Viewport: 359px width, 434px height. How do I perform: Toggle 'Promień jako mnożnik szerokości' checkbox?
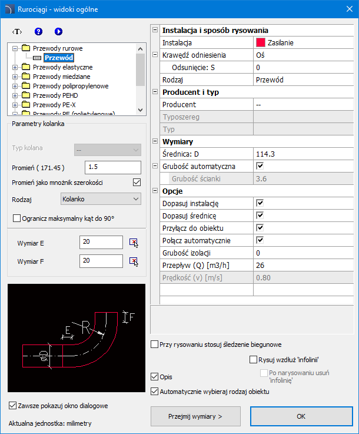[137, 183]
